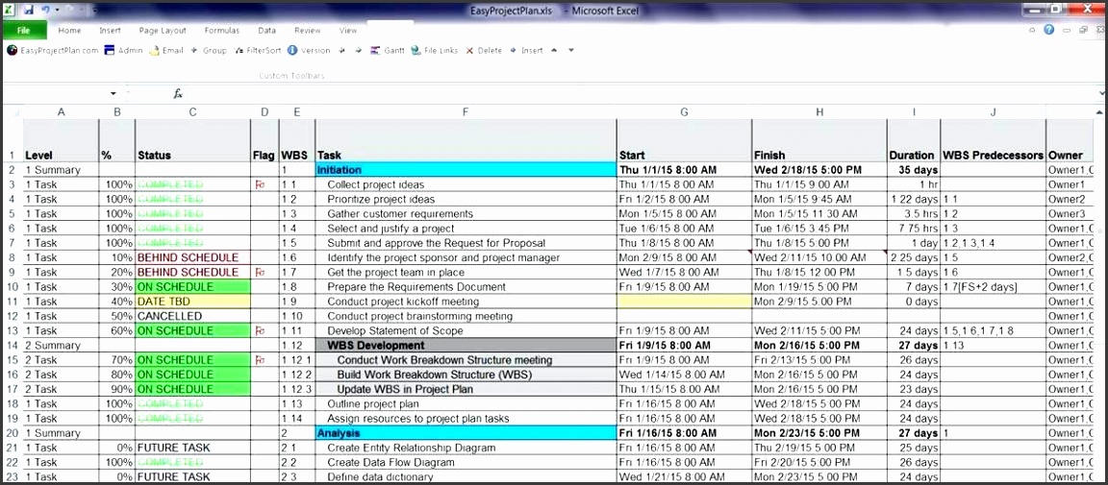The image size is (1108, 485).
Task: Select column F header
Action: (465, 112)
